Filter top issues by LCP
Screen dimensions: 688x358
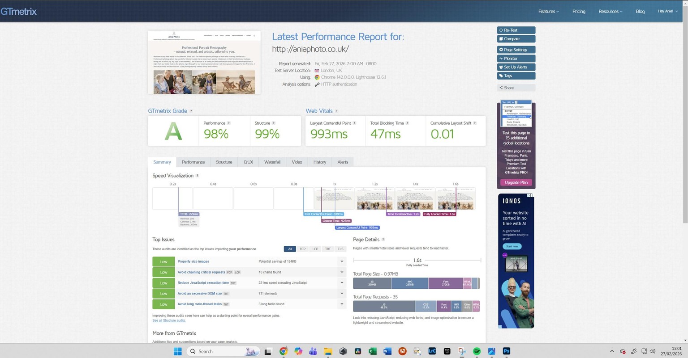click(315, 249)
